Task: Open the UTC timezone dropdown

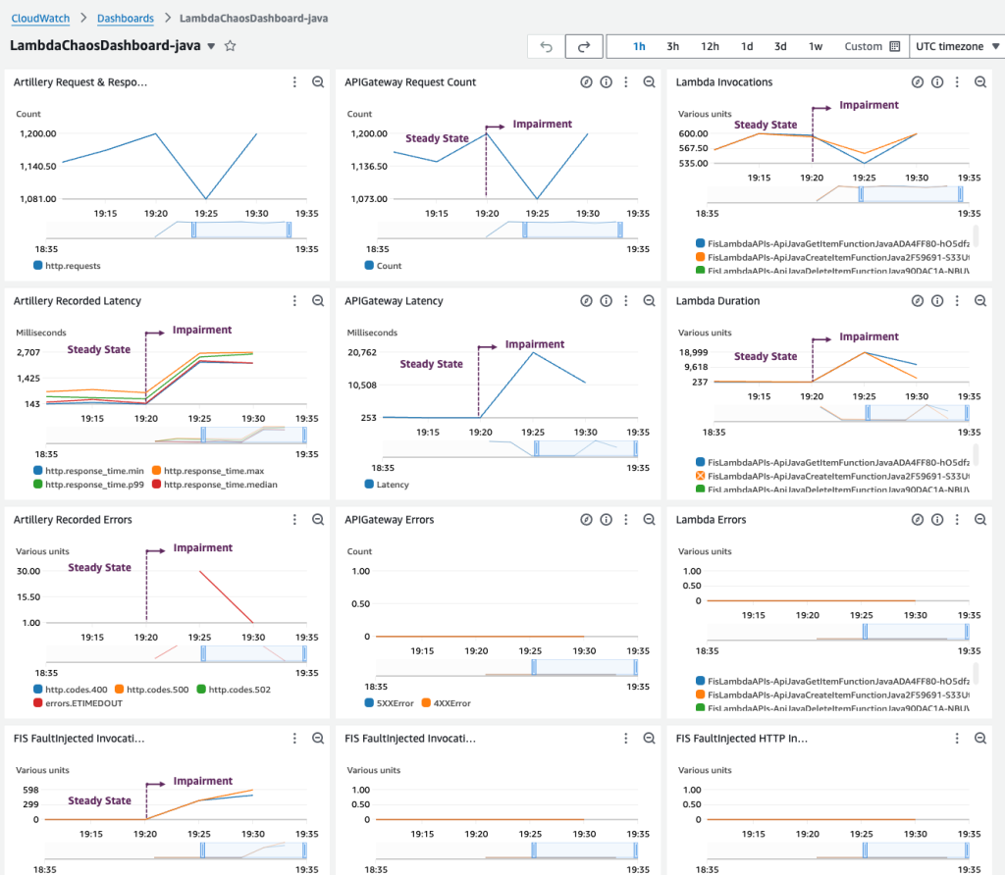Action: coord(956,46)
